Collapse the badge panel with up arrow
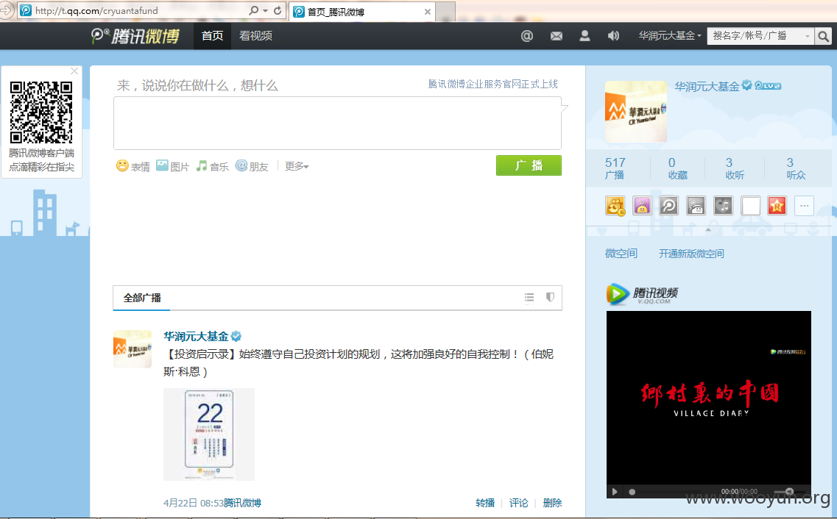 708,229
